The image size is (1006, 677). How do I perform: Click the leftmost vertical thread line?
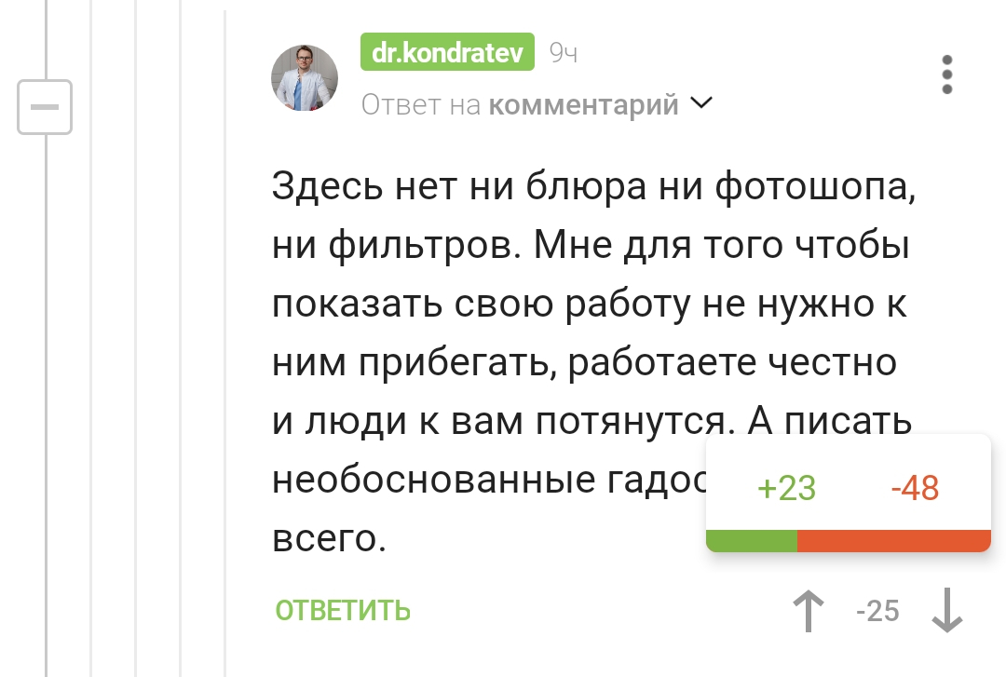[x=46, y=372]
